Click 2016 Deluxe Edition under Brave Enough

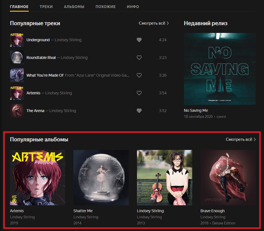click(218, 223)
